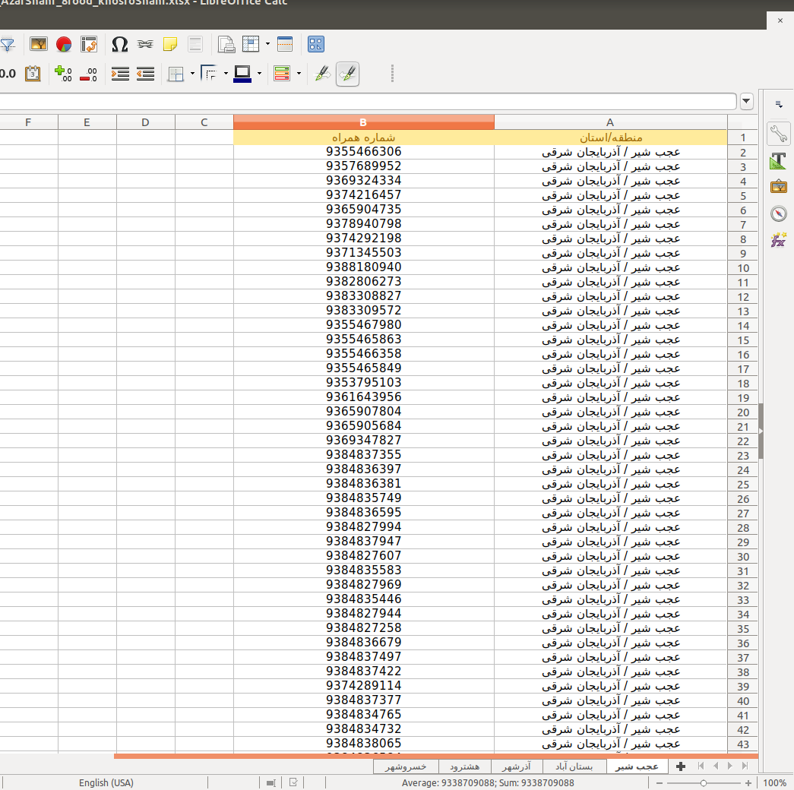Select the cell containing 9388180940

click(x=364, y=267)
